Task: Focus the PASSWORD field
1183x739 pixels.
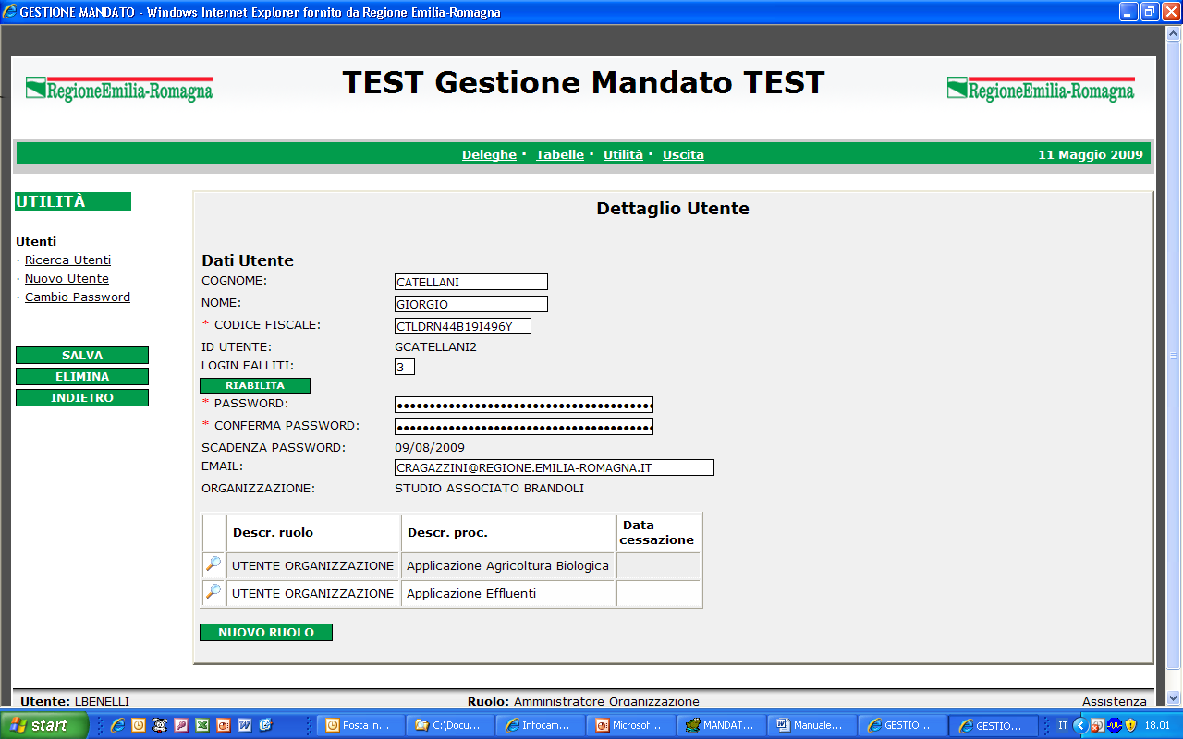Action: click(x=524, y=405)
